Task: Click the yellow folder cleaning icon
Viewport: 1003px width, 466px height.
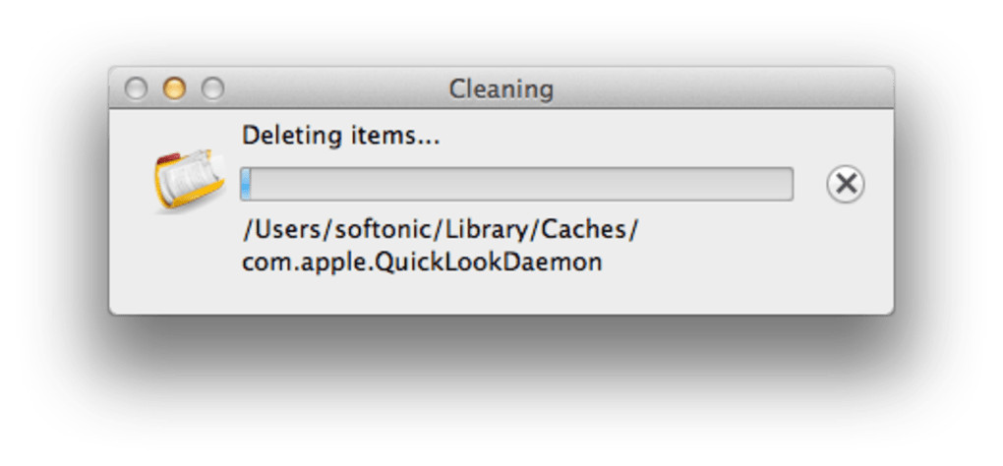Action: (x=182, y=181)
